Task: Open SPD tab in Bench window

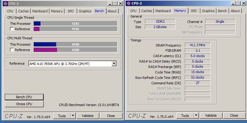Action: pos(70,11)
